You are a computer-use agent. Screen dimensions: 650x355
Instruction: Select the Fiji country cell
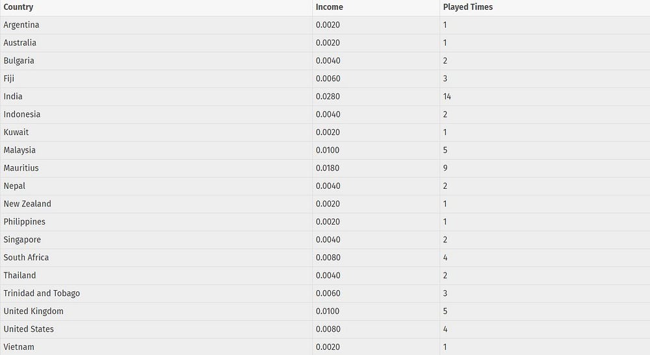click(156, 79)
